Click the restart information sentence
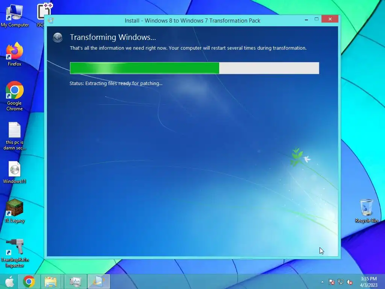Viewport: 385px width, 289px height. click(x=188, y=48)
